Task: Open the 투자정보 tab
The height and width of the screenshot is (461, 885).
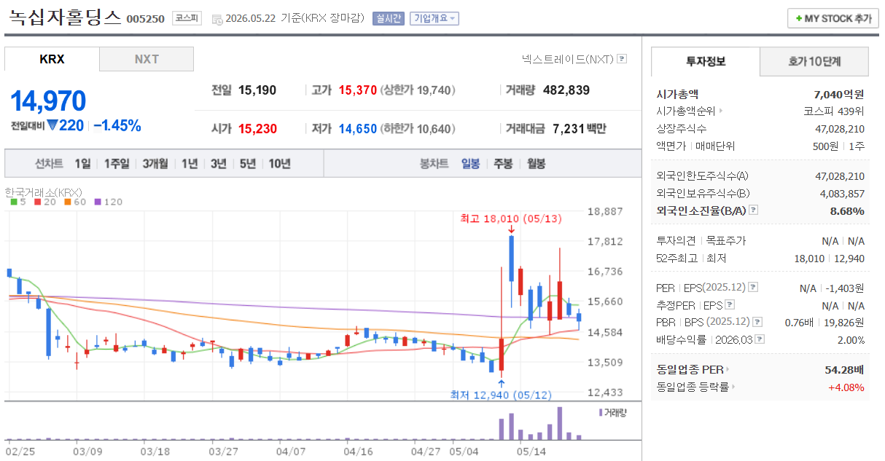Action: pos(706,61)
